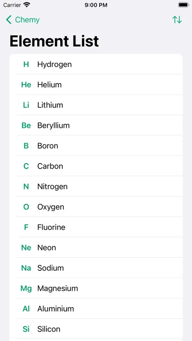
Task: Open Lithium from the list
Action: click(x=96, y=105)
